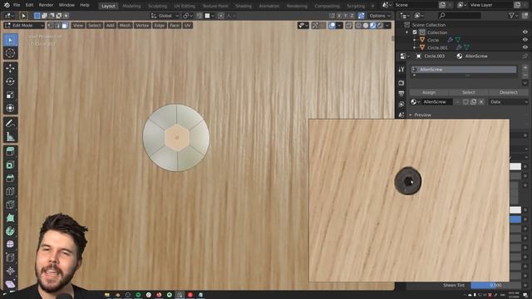Enable edge select mode

pos(57,26)
